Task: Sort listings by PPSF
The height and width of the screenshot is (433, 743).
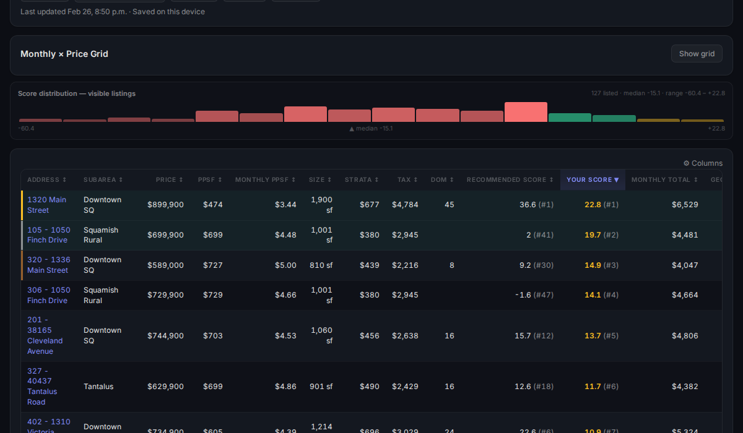Action: pyautogui.click(x=210, y=180)
